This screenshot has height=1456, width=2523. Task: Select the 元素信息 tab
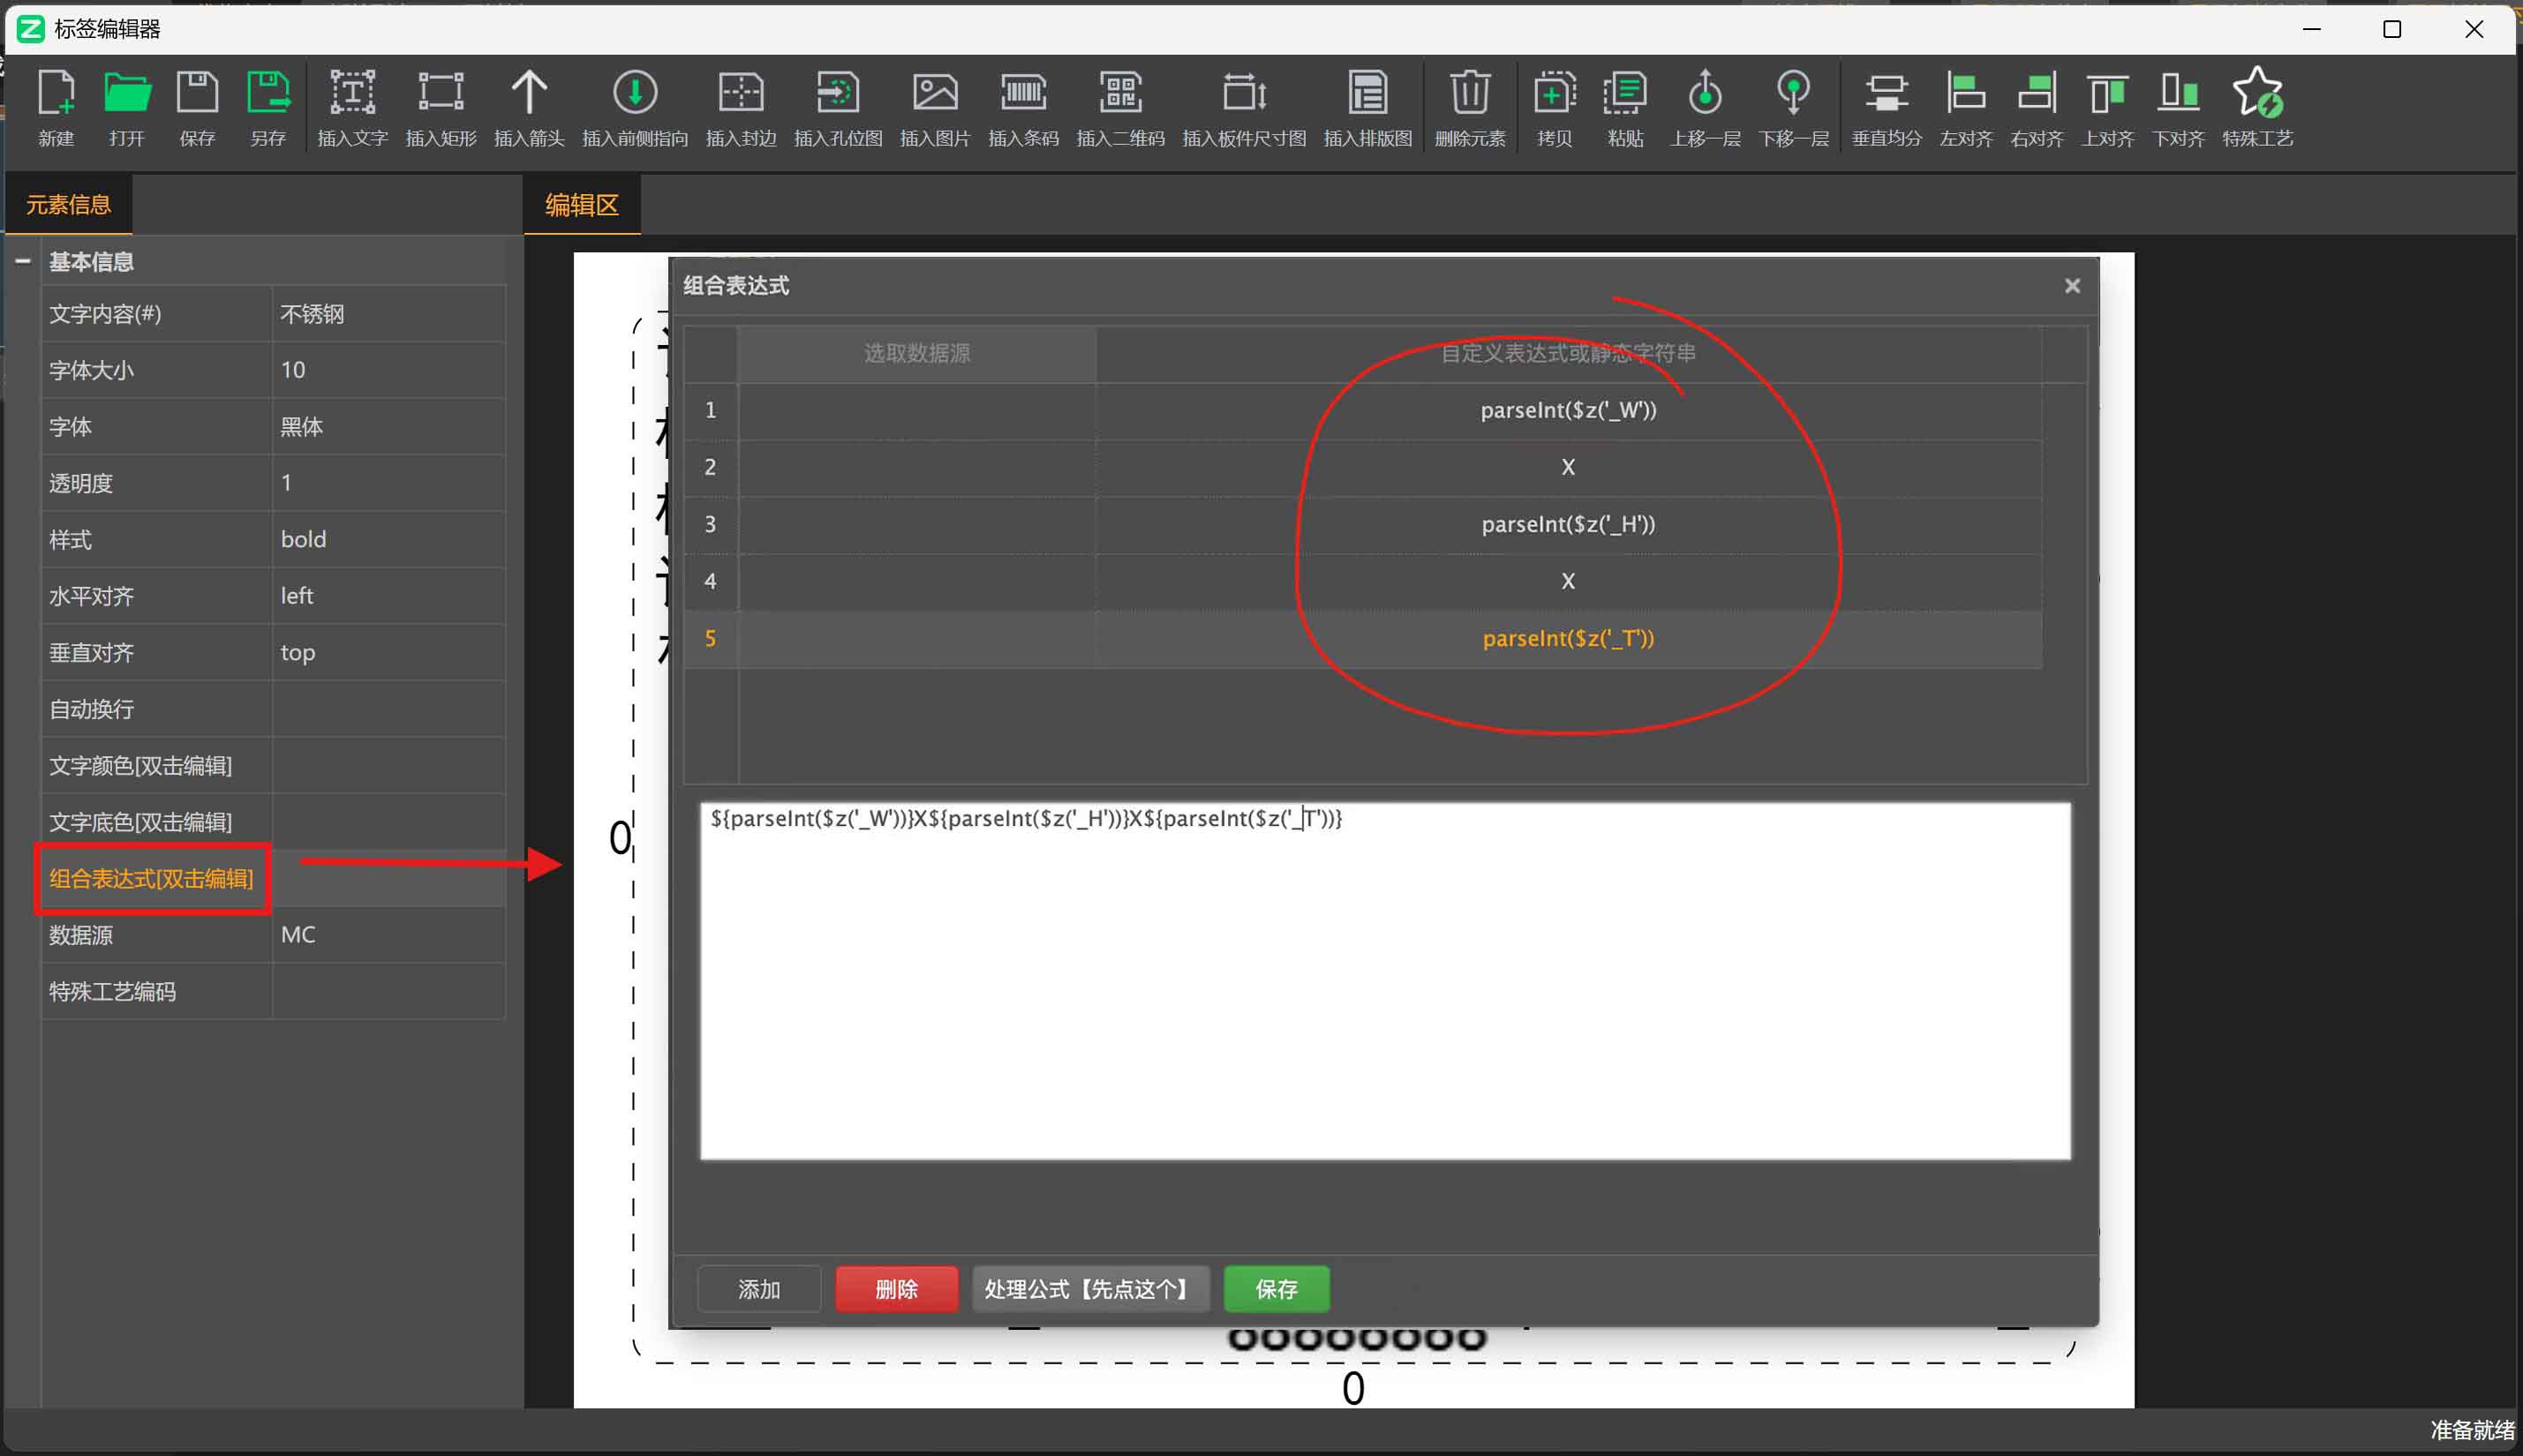68,205
